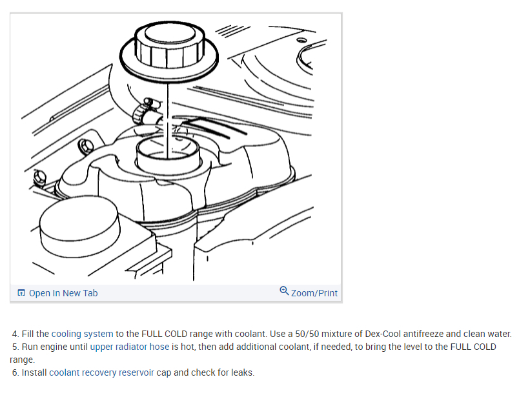Image resolution: width=519 pixels, height=397 pixels.
Task: Open the "upper radiator hose" link
Action: pyautogui.click(x=129, y=347)
